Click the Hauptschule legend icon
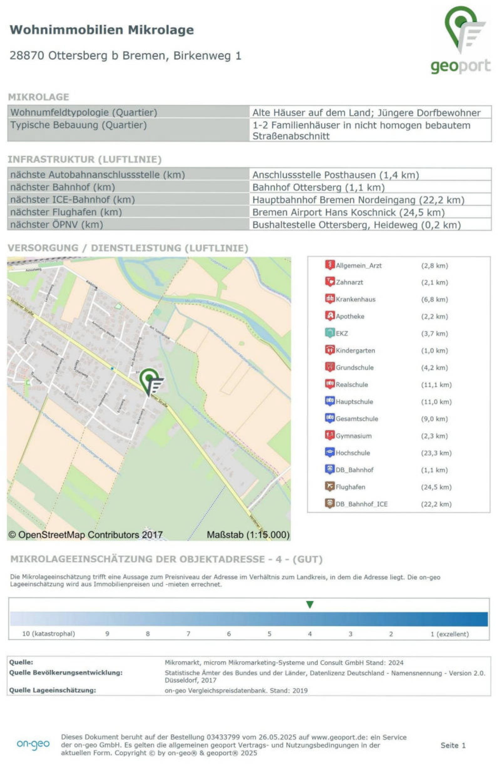Screen dimensions: 498x767 329,401
